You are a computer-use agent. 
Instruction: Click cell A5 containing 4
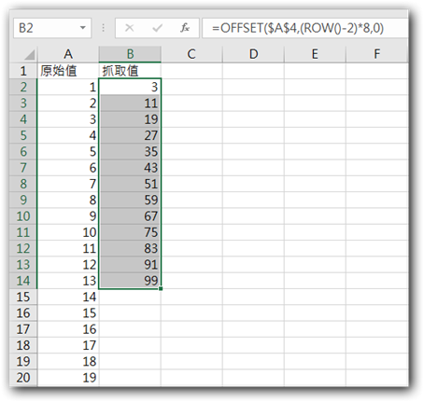[x=68, y=135]
